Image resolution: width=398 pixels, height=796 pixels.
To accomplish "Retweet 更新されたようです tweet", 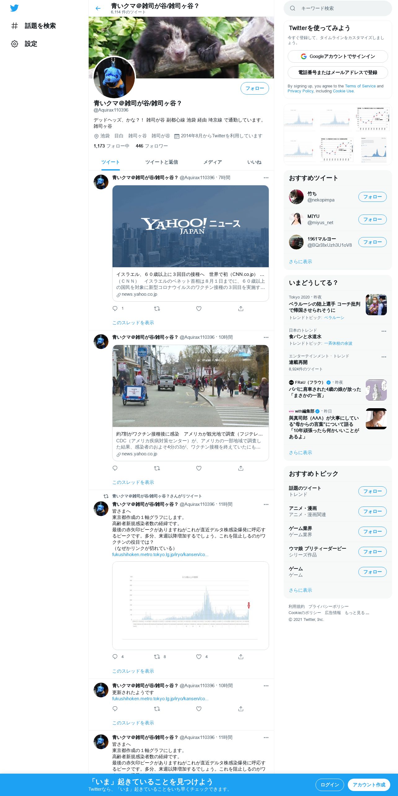I will pos(157,709).
